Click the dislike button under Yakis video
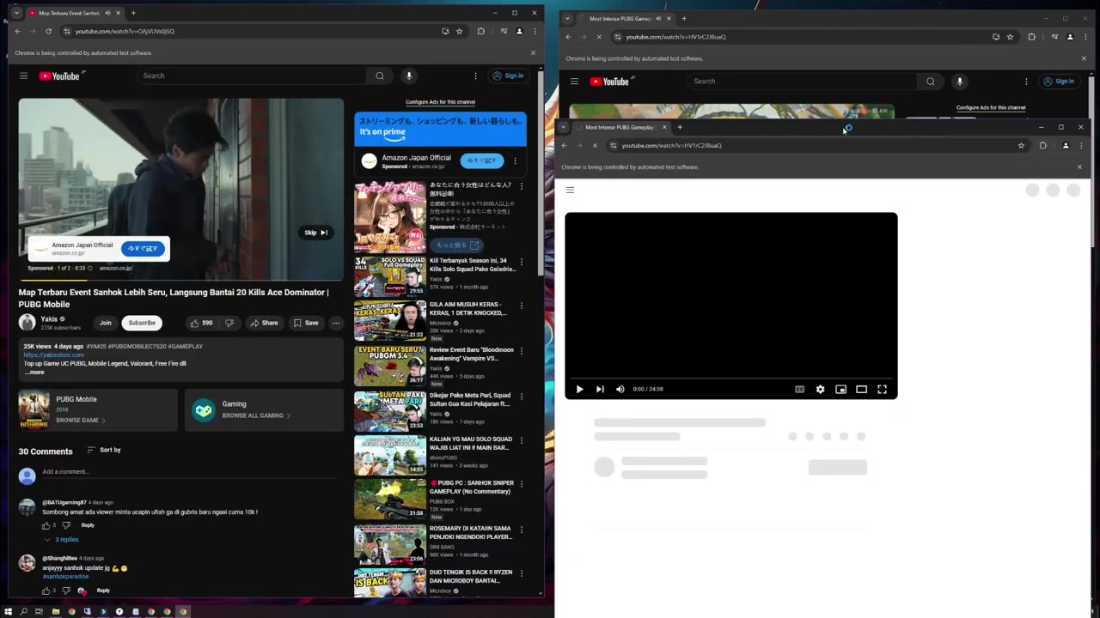This screenshot has height=618, width=1100. [229, 323]
